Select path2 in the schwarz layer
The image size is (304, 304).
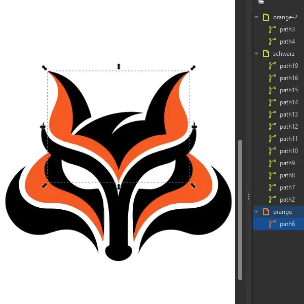(x=287, y=200)
